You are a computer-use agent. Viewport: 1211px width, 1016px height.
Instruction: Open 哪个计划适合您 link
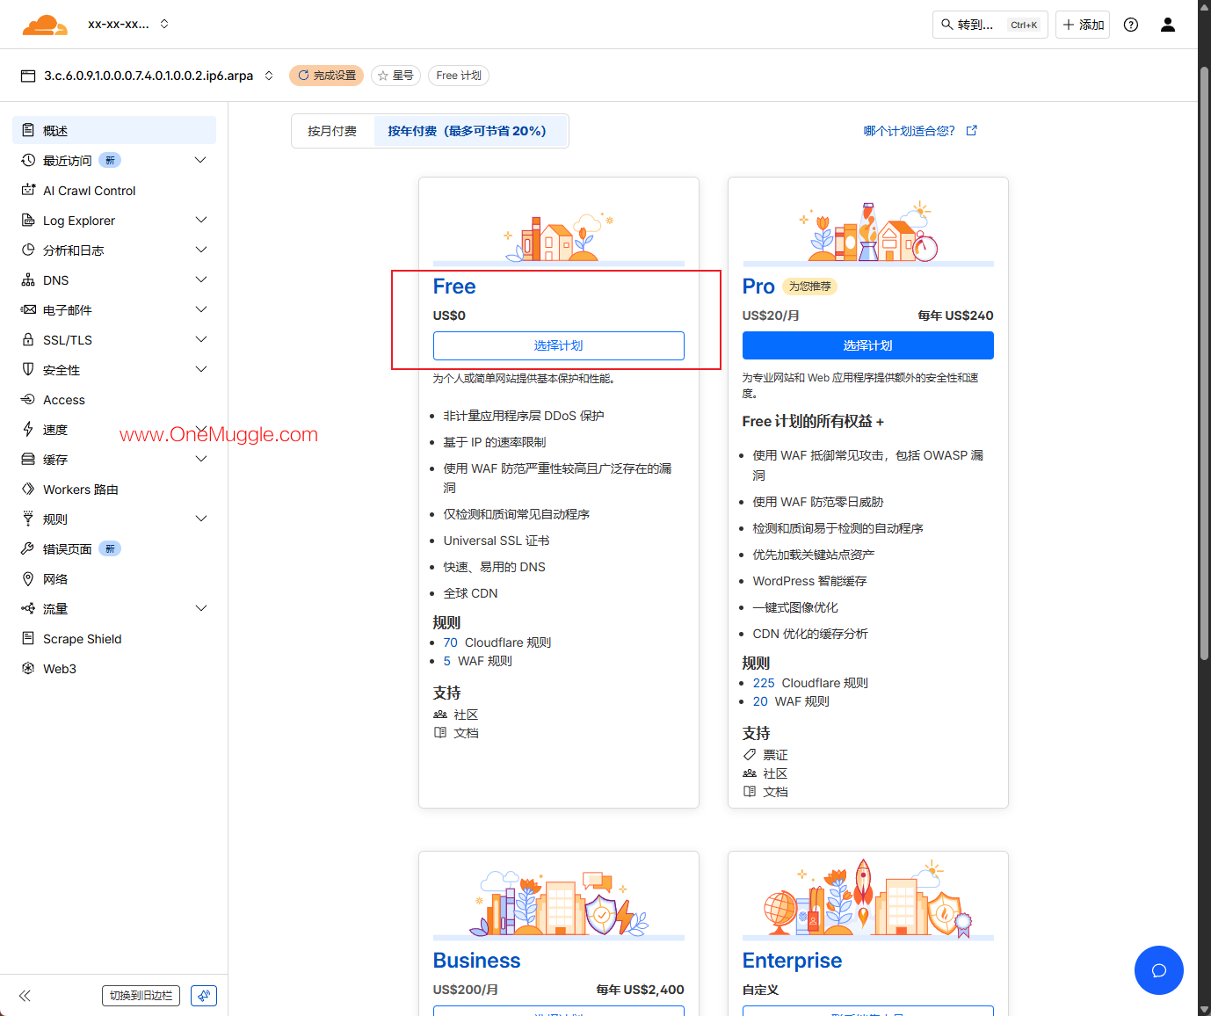[x=920, y=131]
